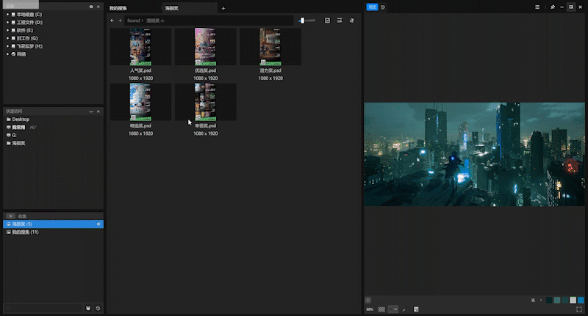Click the arrow mode button in preview bar
Screen dimensions: 588x316
[x=393, y=309]
